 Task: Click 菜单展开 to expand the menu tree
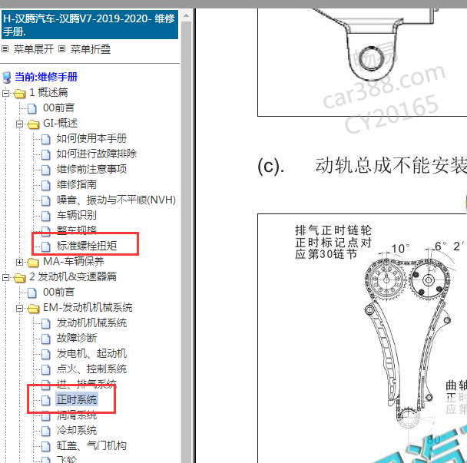coord(33,49)
